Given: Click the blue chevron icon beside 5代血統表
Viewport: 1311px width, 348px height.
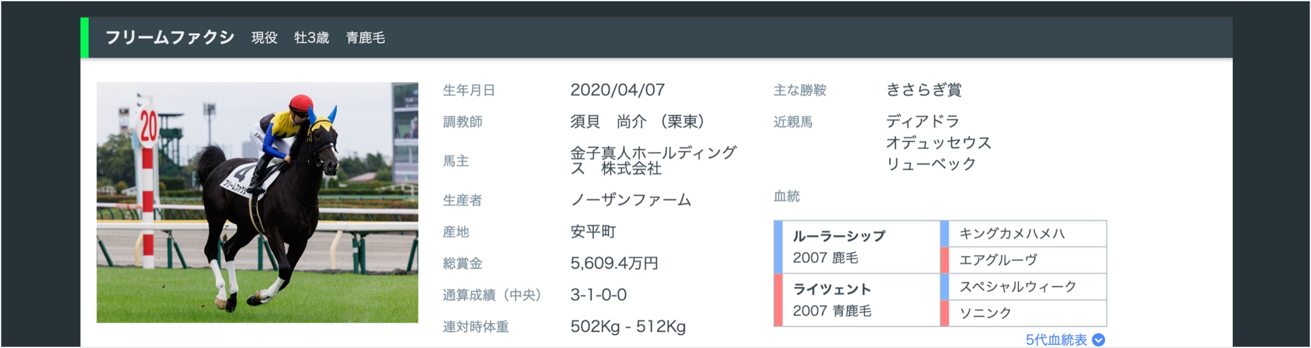Looking at the screenshot, I should (x=1098, y=340).
